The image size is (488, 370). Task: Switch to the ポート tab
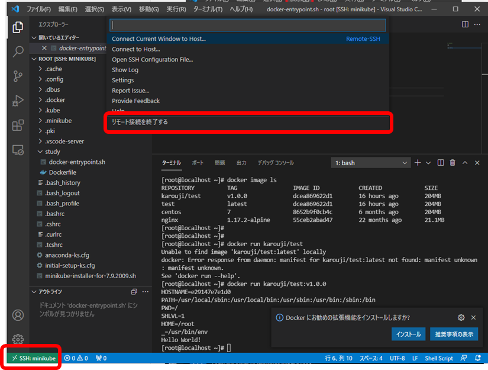coord(198,163)
